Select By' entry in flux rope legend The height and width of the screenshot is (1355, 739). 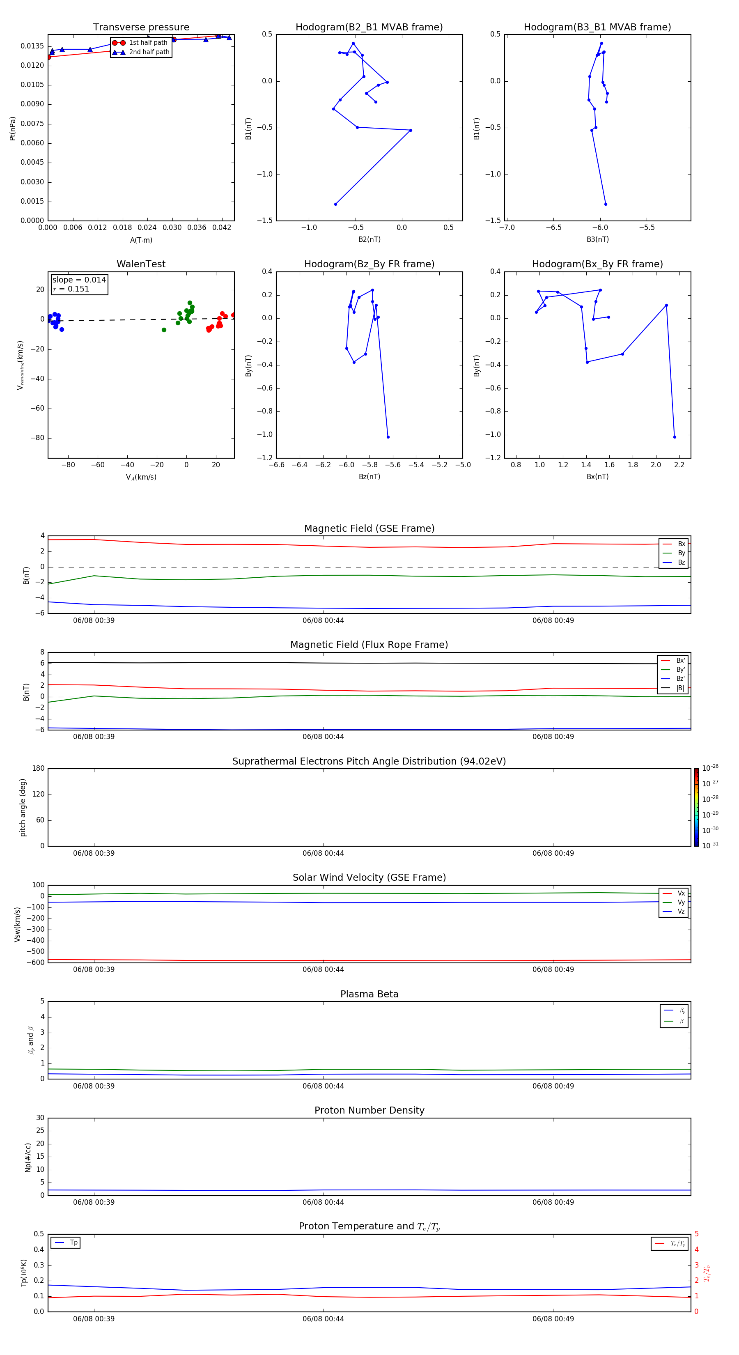(673, 670)
